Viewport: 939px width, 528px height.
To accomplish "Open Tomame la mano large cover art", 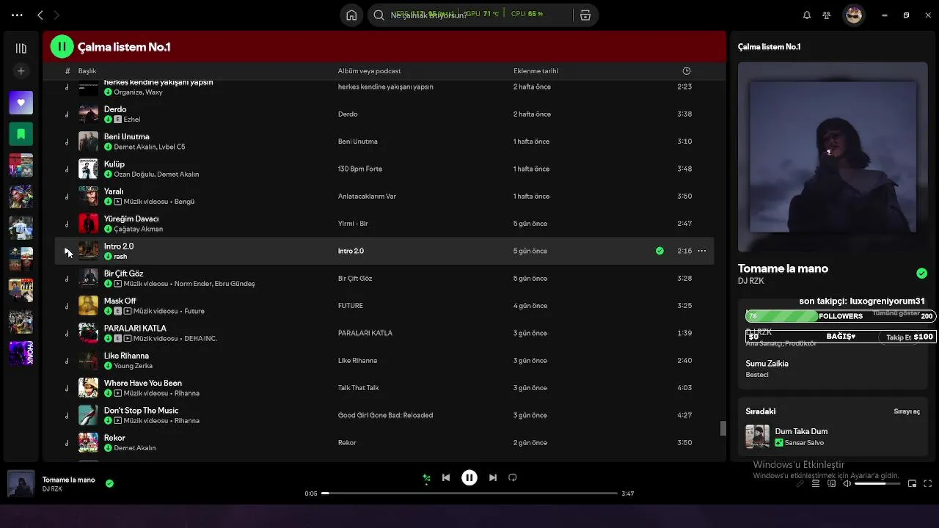I will (x=833, y=157).
